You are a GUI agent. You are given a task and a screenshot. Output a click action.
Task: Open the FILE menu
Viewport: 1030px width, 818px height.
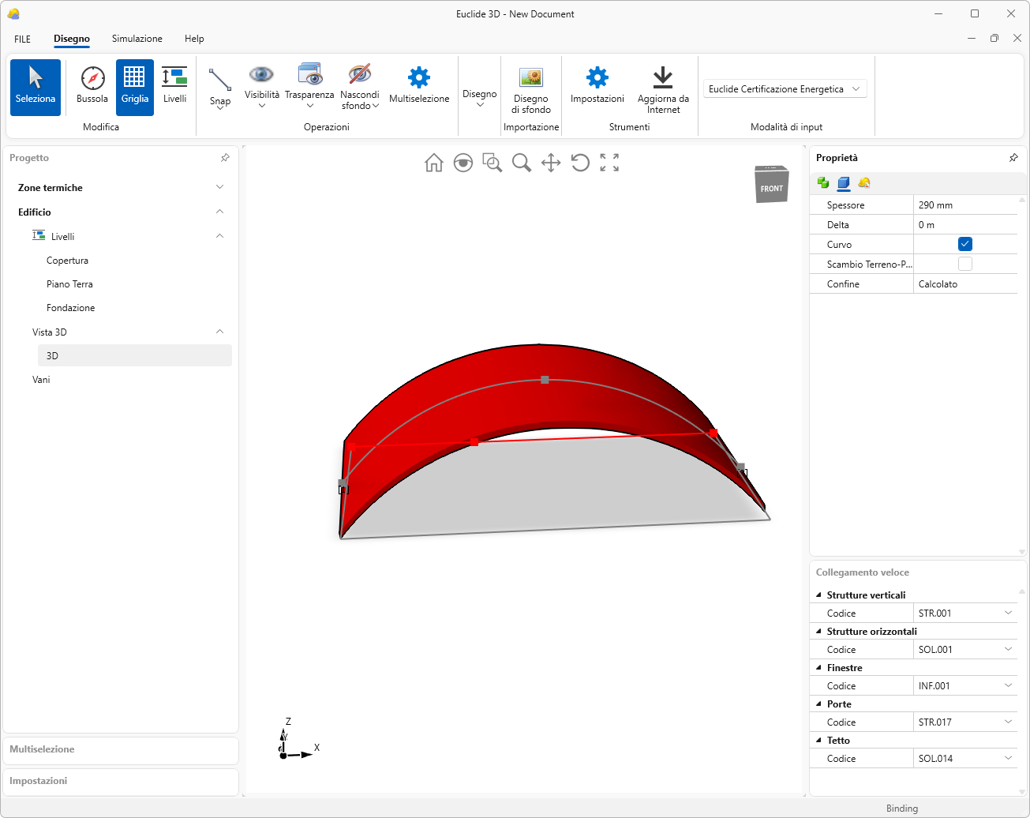23,39
